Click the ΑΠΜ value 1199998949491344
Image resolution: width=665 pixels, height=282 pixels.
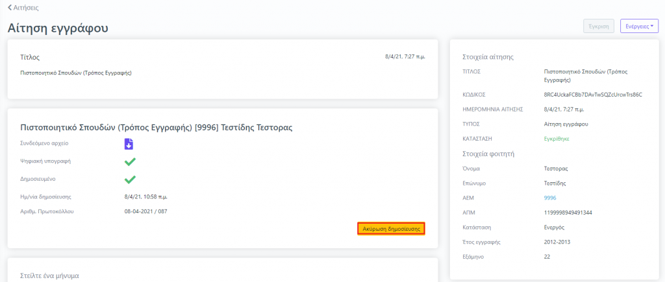[x=568, y=213]
